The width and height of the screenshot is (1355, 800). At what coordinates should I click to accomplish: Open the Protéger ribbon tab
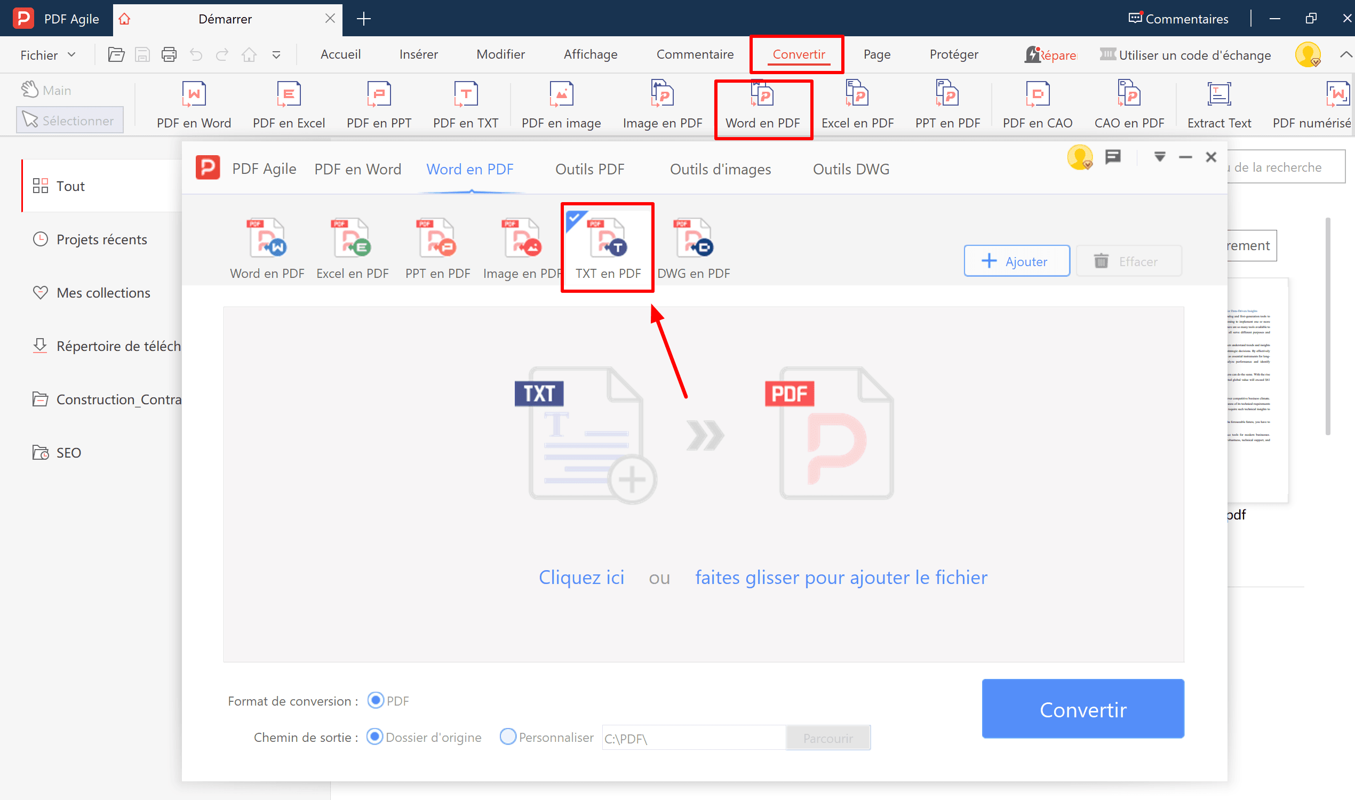[953, 54]
